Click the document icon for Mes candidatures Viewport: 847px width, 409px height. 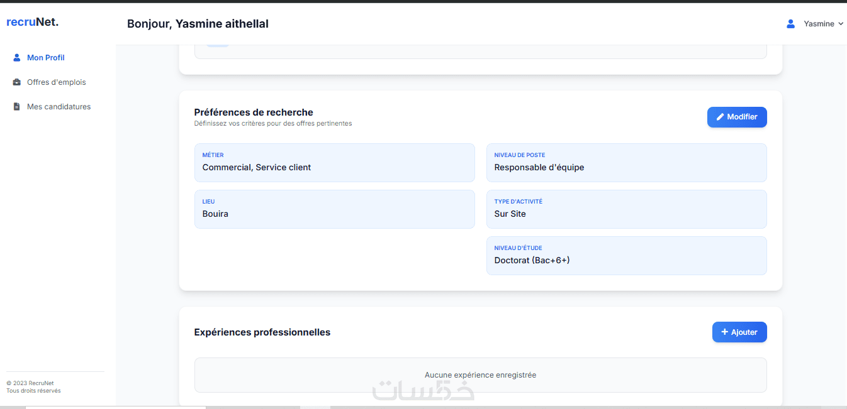tap(17, 107)
